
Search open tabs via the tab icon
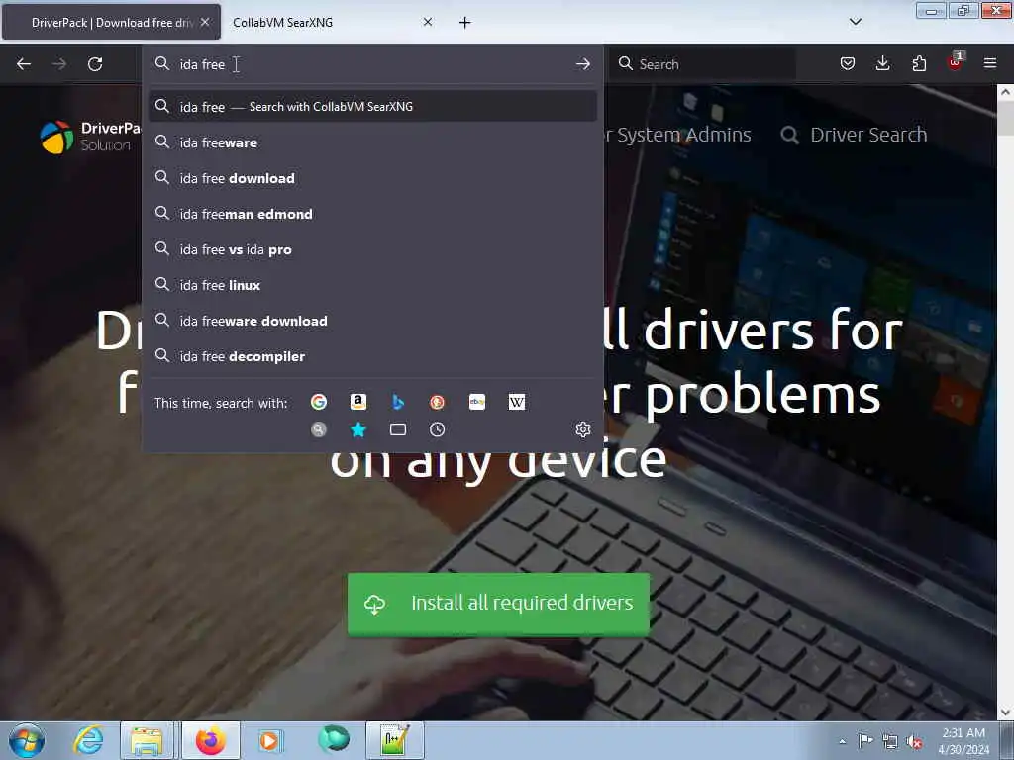coord(398,429)
